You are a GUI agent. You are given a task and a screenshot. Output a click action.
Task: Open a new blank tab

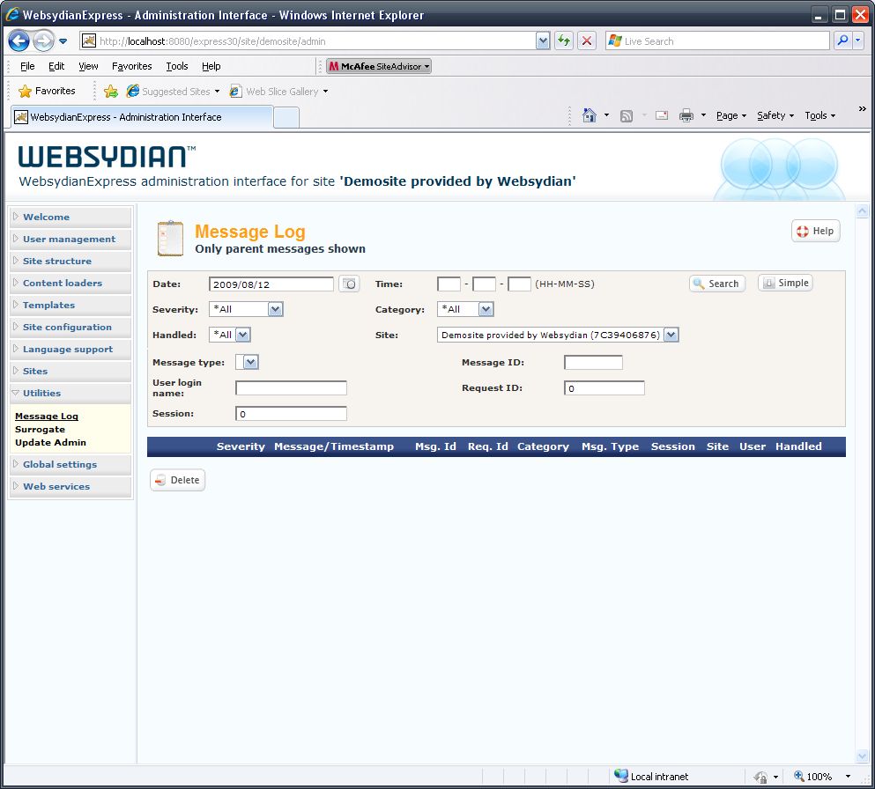point(286,118)
